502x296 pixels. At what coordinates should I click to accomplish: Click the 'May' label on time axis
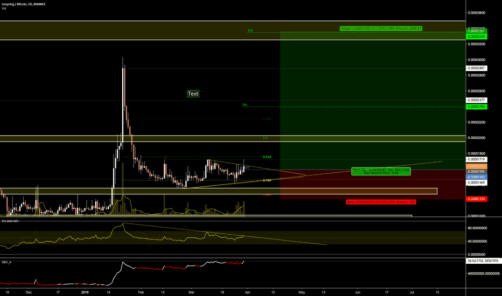pos(302,292)
